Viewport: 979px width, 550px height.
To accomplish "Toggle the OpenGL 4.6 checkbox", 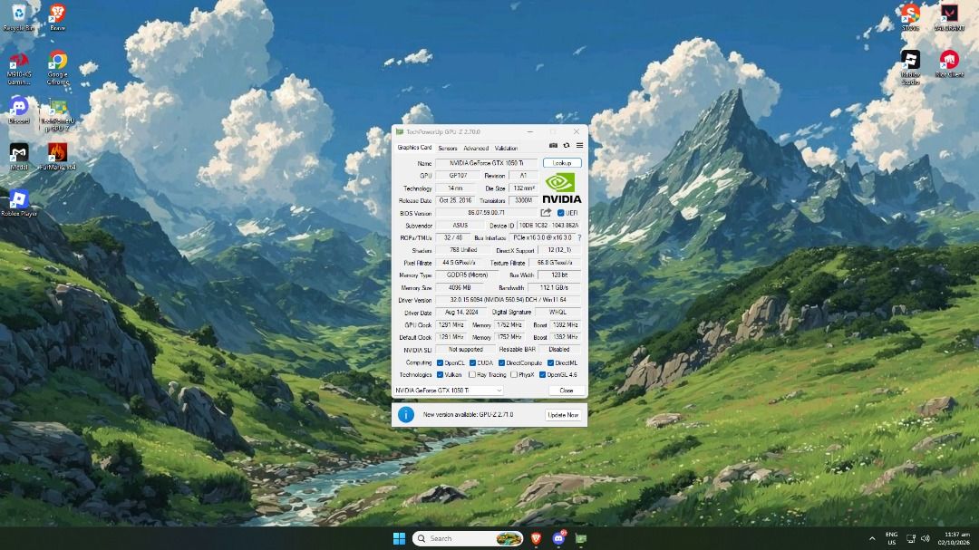I will (x=542, y=374).
